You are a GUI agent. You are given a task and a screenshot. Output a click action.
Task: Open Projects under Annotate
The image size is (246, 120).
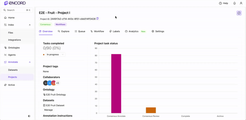point(17,77)
